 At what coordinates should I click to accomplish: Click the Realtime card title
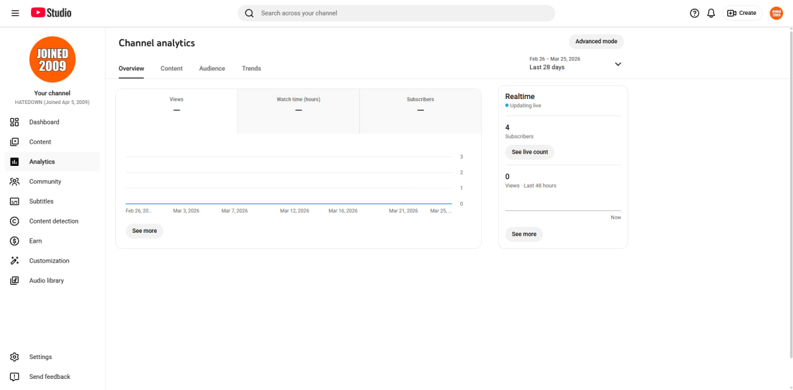click(x=520, y=97)
